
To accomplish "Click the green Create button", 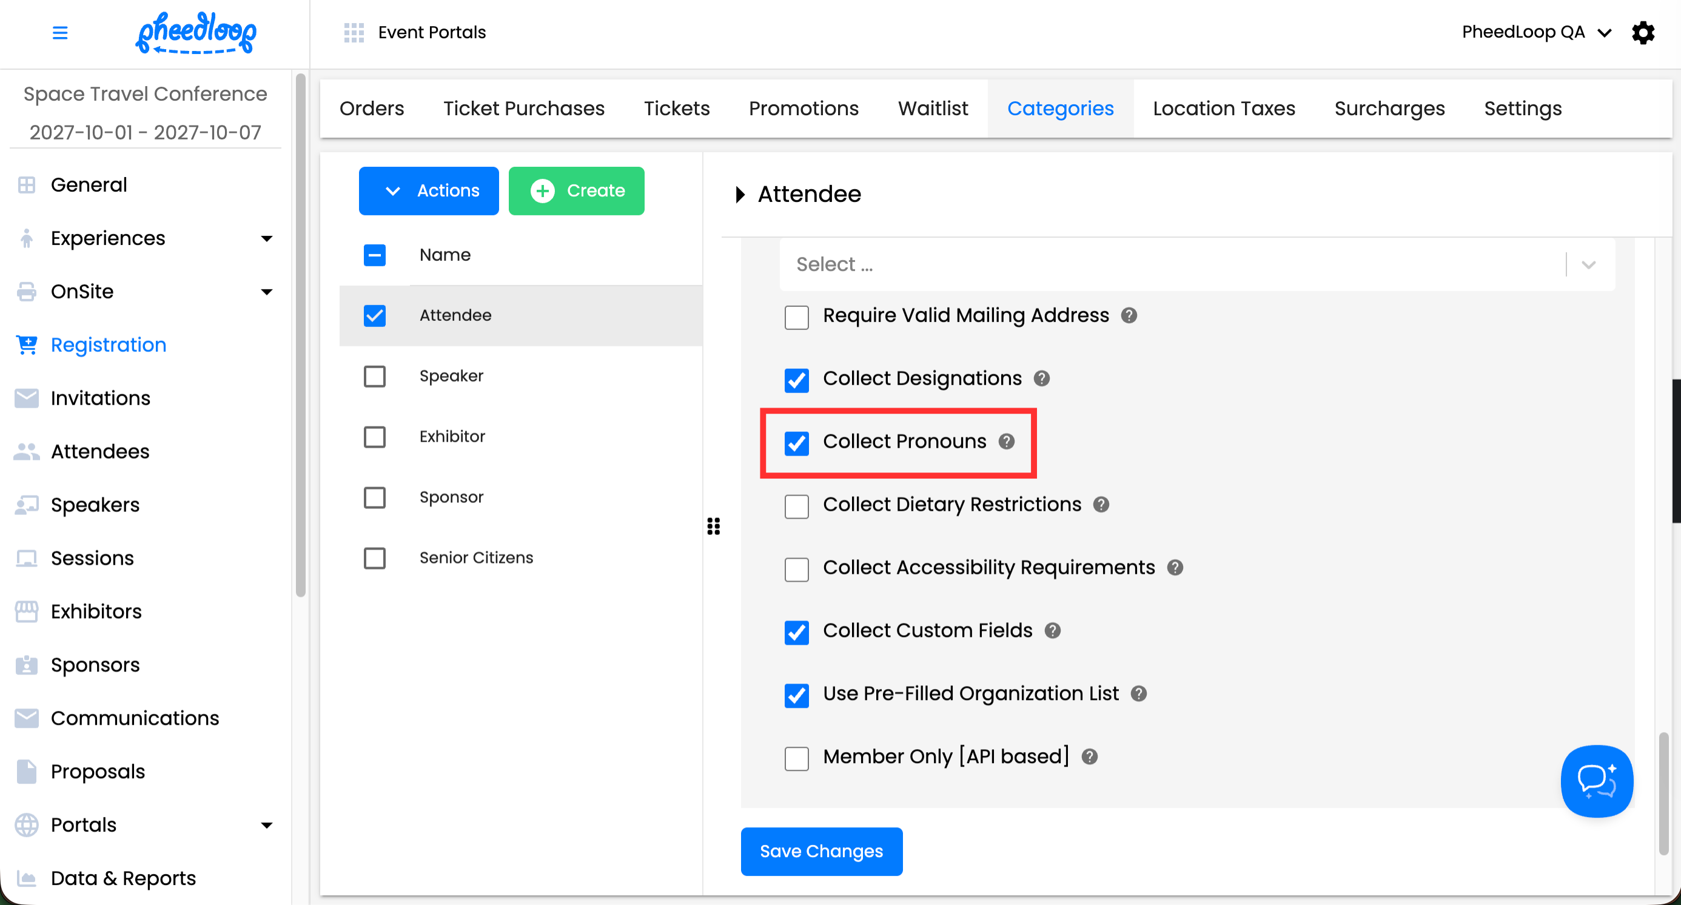I will pyautogui.click(x=576, y=190).
